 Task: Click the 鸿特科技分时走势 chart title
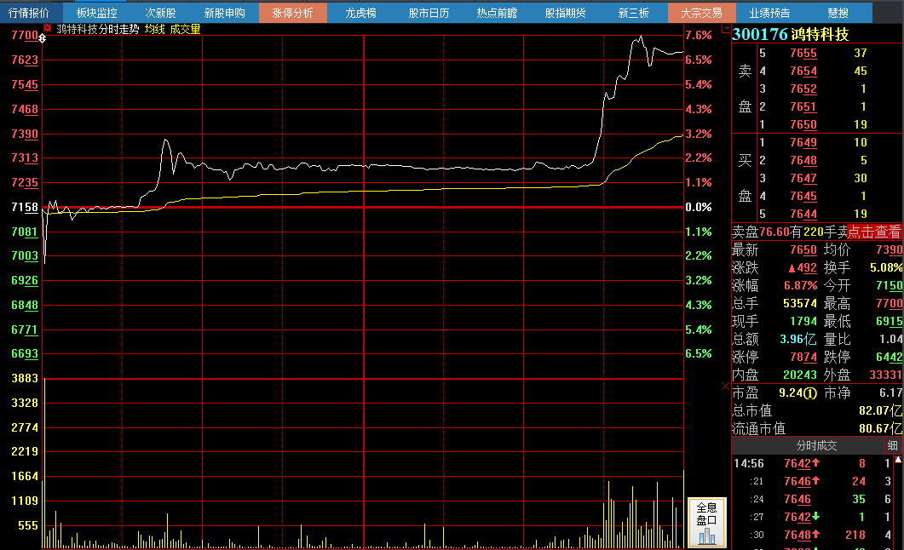click(x=97, y=29)
